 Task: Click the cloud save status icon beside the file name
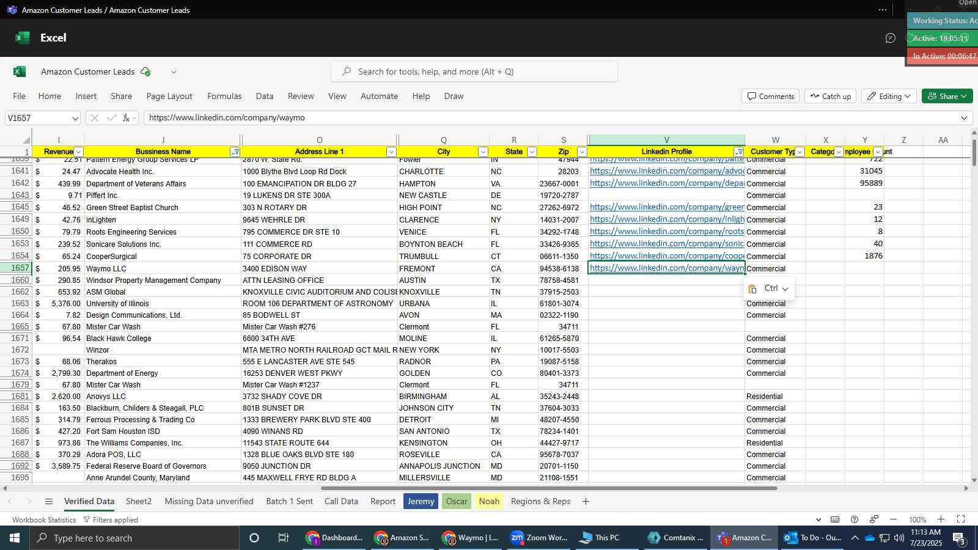click(145, 71)
